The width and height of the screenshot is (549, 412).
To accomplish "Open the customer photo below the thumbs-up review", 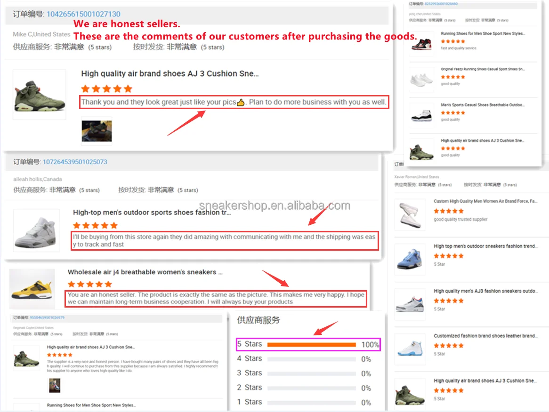I will click(97, 131).
